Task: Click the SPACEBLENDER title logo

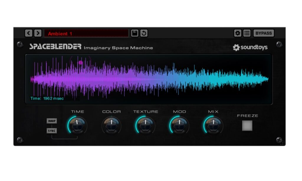Action: (55, 47)
